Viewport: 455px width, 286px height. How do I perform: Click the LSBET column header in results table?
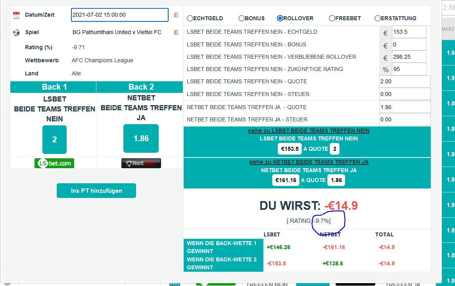click(x=272, y=234)
